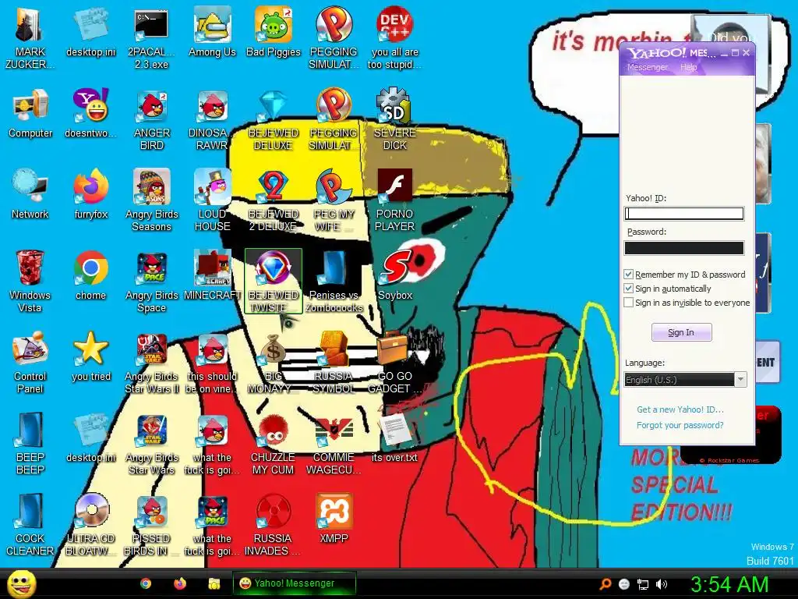Open Angry Birds Space shortcut
The height and width of the screenshot is (599, 798).
click(x=152, y=281)
